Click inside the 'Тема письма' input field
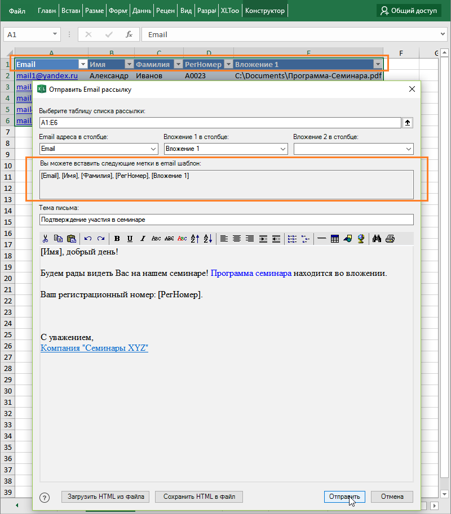451x514 pixels. [x=225, y=220]
